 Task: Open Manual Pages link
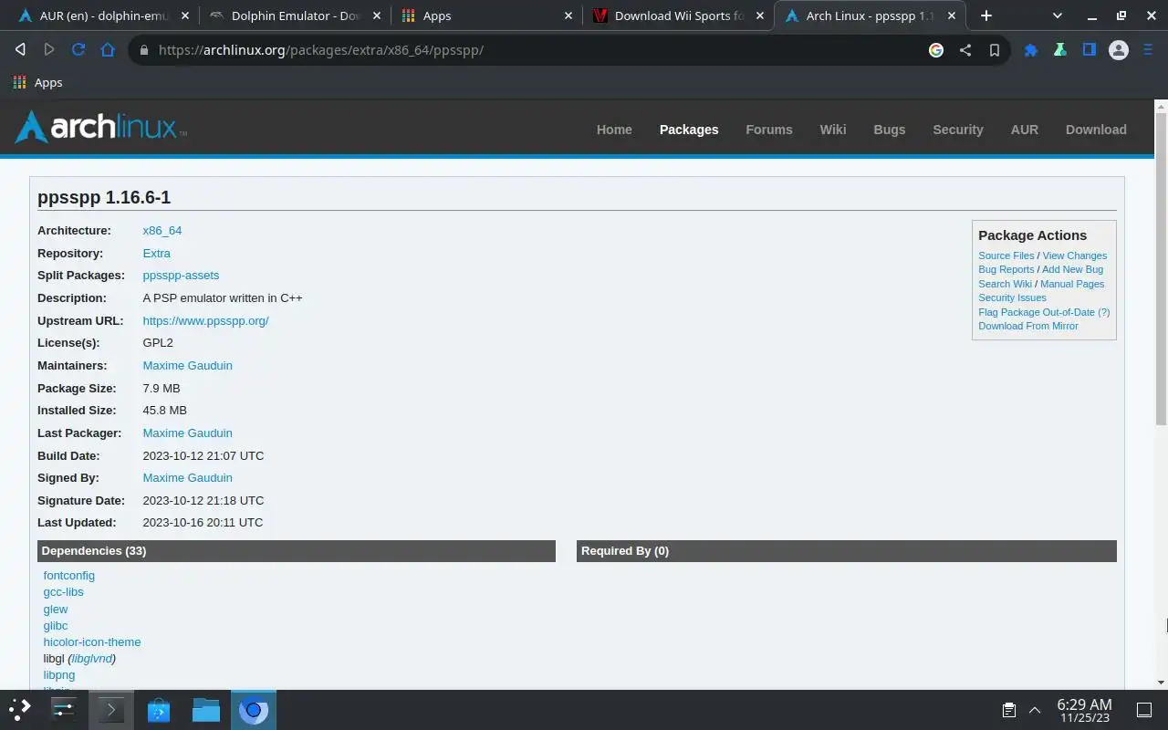point(1072,284)
